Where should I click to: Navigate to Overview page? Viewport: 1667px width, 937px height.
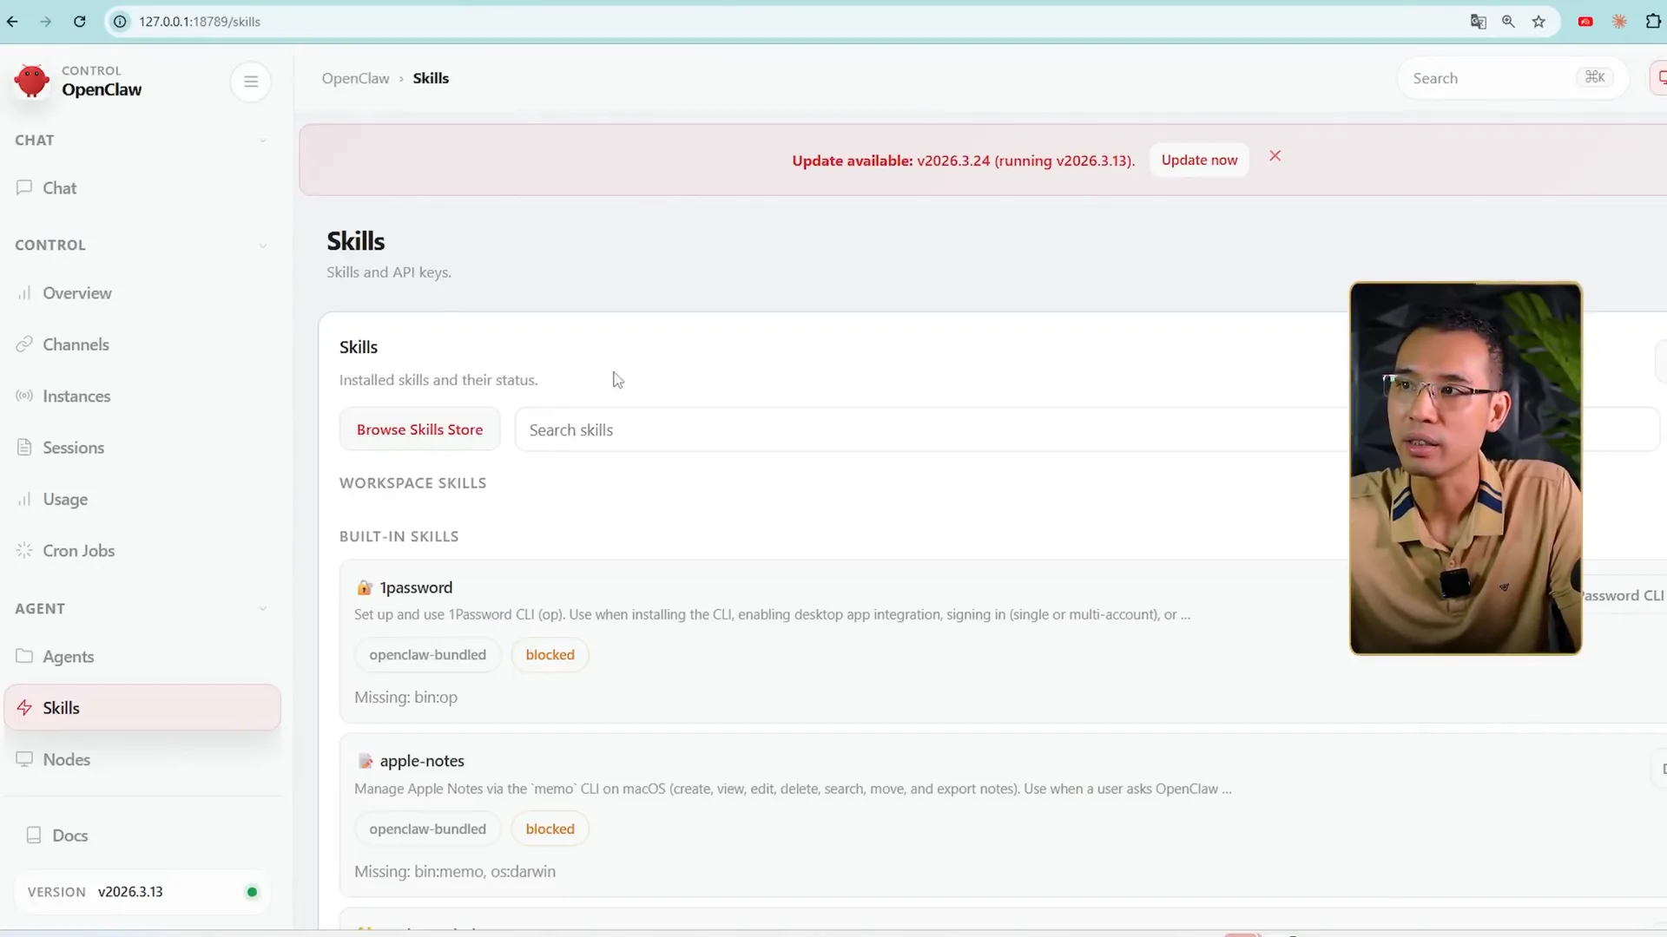[142, 293]
